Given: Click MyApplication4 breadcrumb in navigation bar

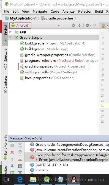Looking at the screenshot, I should 23,18.
